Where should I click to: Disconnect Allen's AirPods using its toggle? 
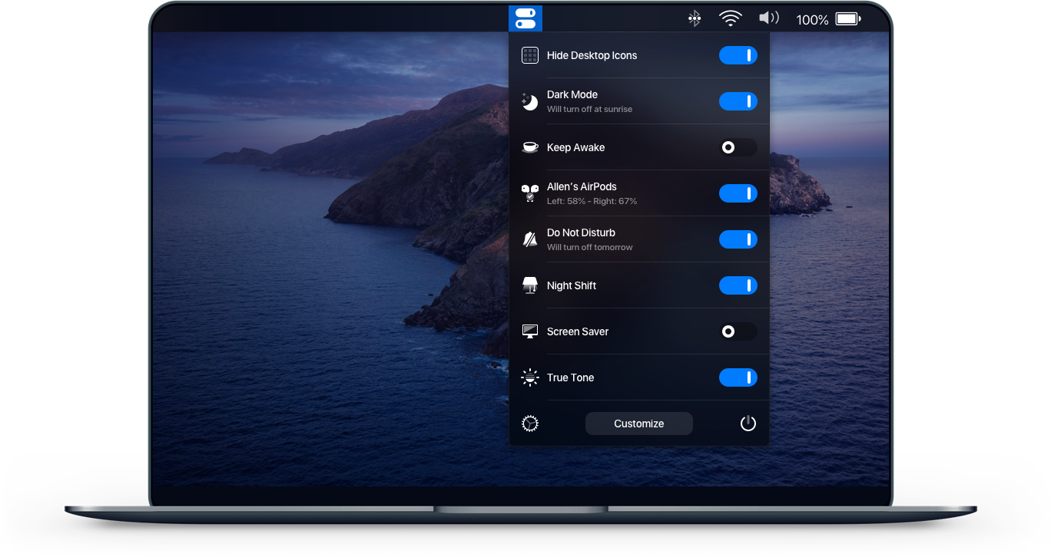click(738, 193)
